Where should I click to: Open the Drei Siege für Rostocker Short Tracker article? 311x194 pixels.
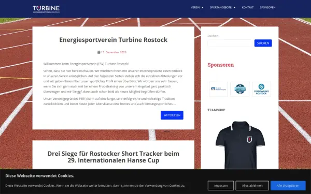(x=113, y=157)
